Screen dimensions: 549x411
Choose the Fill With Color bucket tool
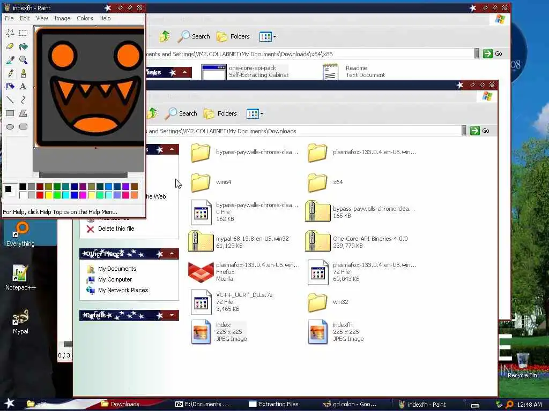click(23, 46)
